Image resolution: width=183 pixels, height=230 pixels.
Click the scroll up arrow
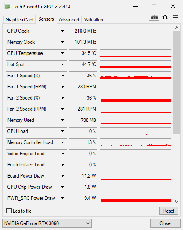coord(176,28)
